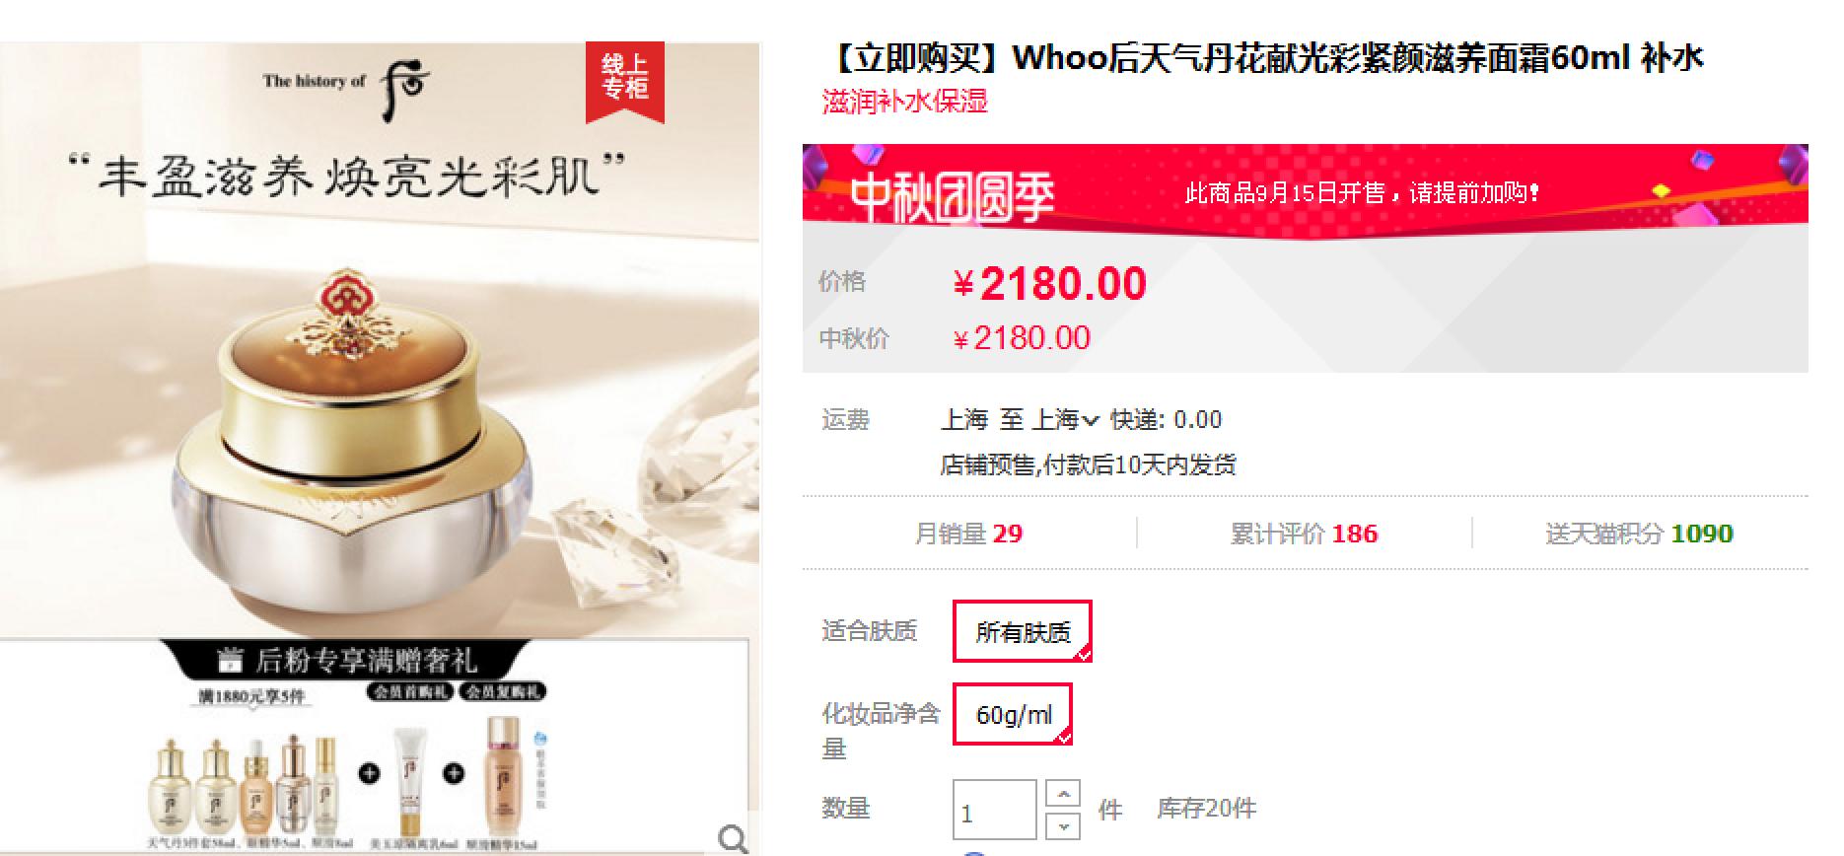Click the magnifier zoom icon on product image
Screen dimensions: 1844x856
(733, 838)
